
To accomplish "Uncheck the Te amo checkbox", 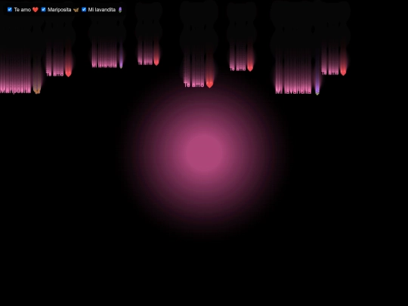I will pos(10,10).
